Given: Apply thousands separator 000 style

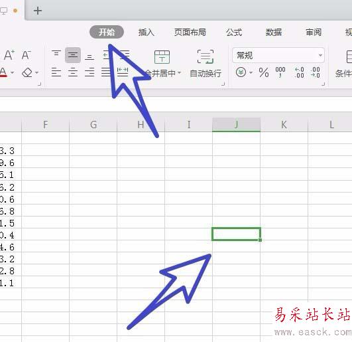Looking at the screenshot, I should [x=280, y=72].
